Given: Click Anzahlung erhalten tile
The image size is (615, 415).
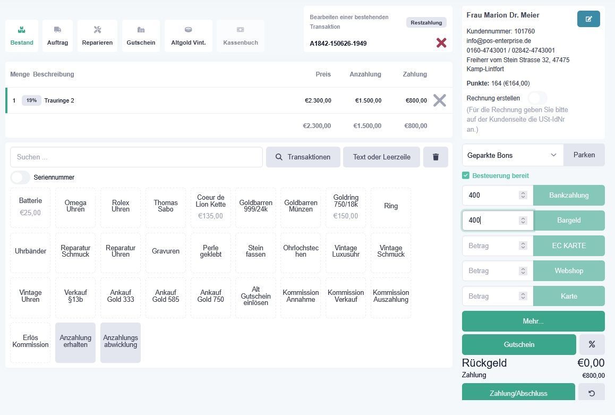Looking at the screenshot, I should click(75, 343).
